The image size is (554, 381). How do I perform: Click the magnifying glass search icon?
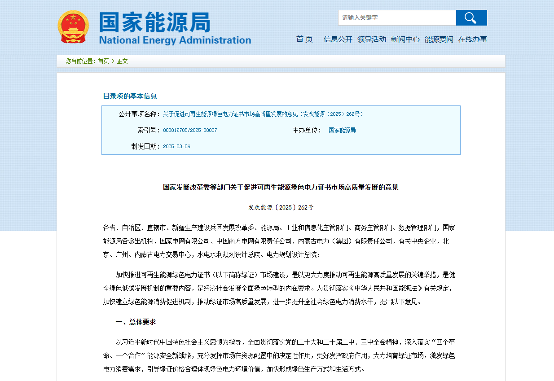tap(471, 18)
